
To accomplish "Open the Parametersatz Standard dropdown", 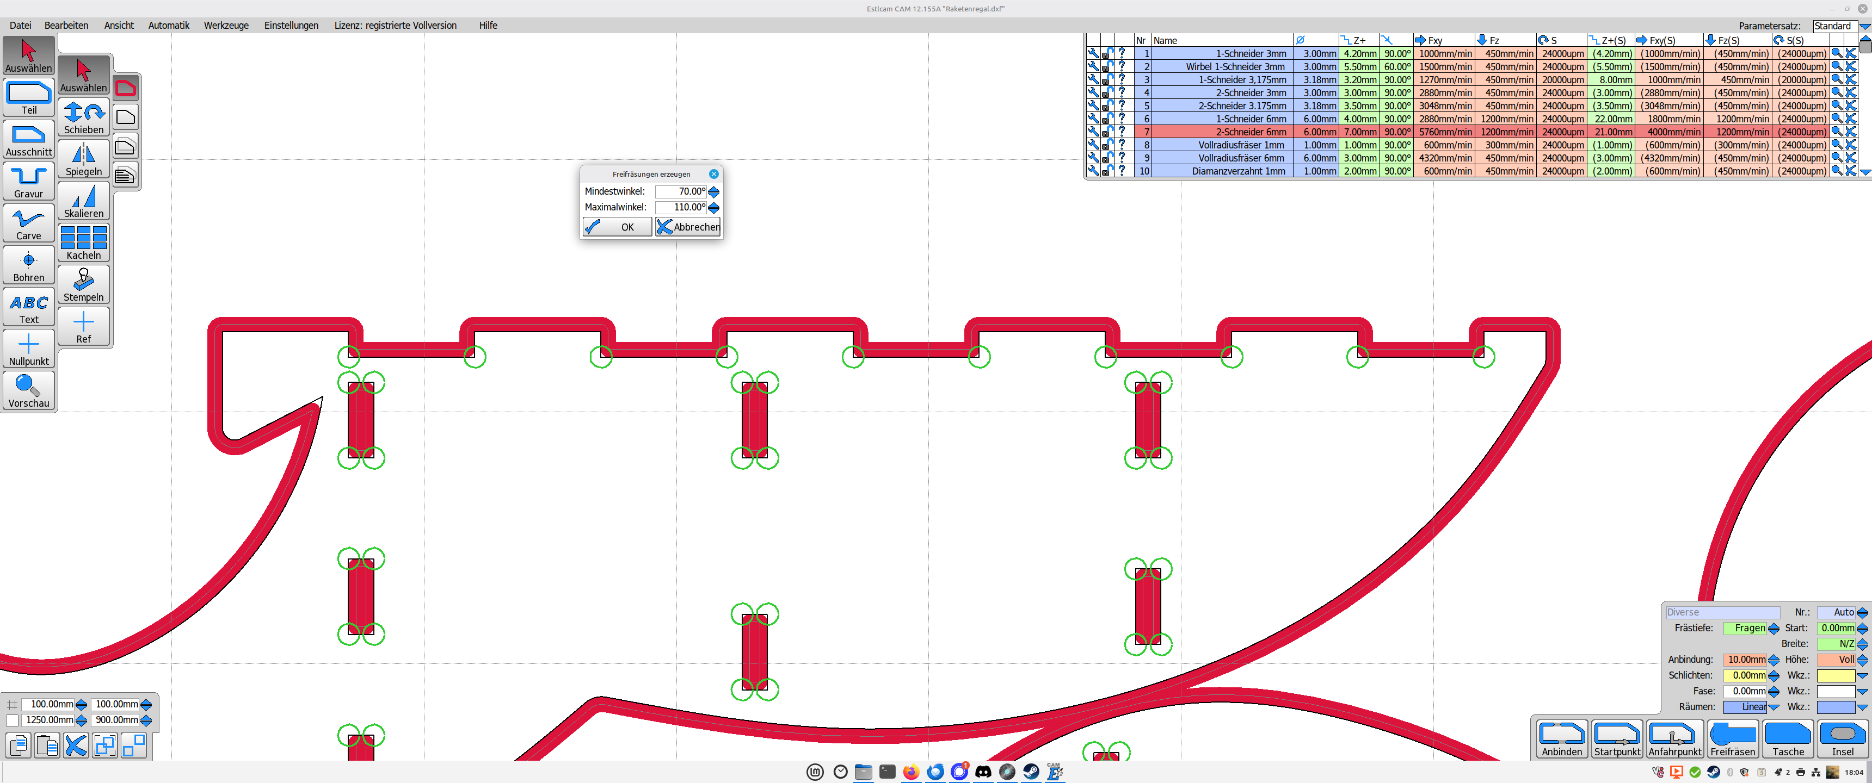I will click(x=1864, y=26).
